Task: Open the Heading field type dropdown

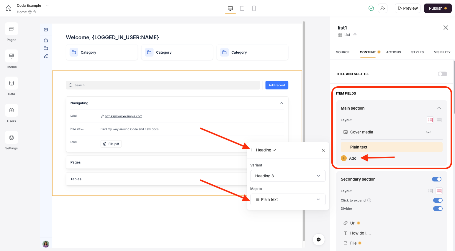Action: pyautogui.click(x=263, y=150)
